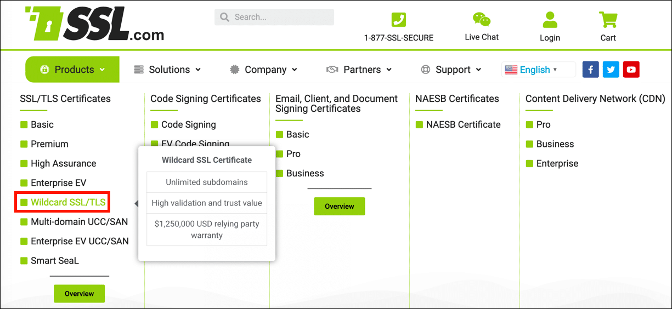Click Overview button under SSL/TLS Certificates
This screenshot has width=672, height=309.
[79, 294]
